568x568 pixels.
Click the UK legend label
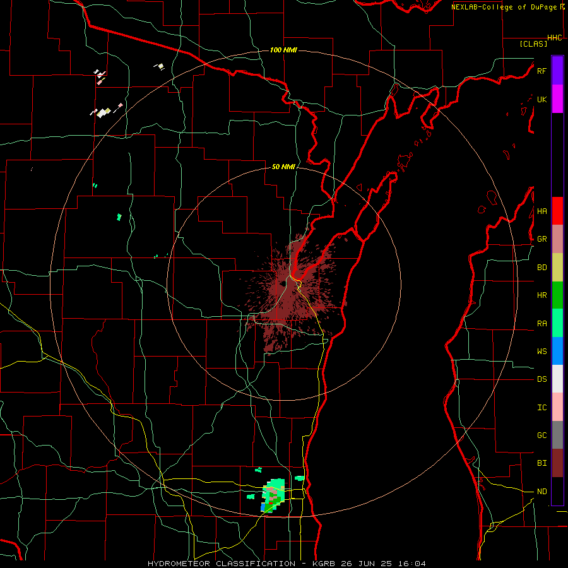(x=541, y=99)
